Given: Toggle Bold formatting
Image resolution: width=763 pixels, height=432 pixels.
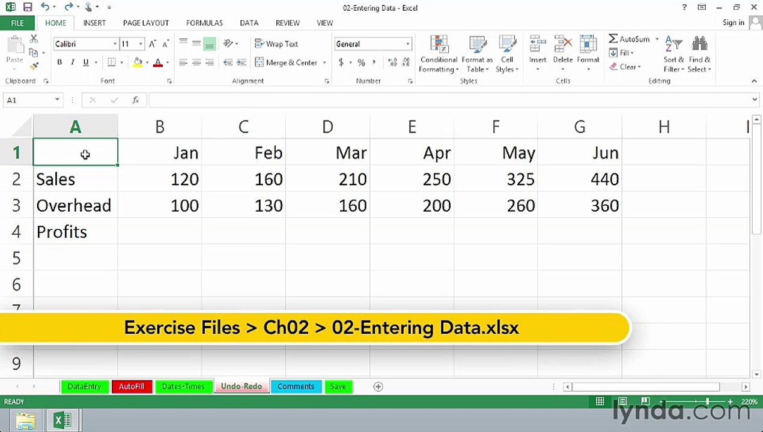Looking at the screenshot, I should pyautogui.click(x=59, y=62).
